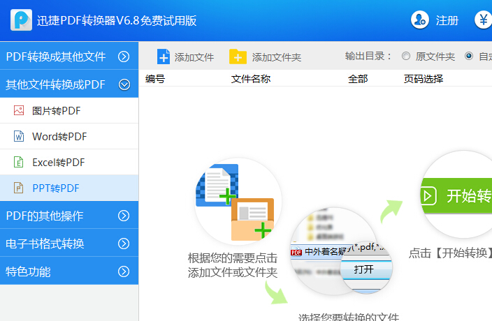Expand PDF转换成其他文件 chevron arrow
This screenshot has height=321, width=492.
click(x=124, y=57)
